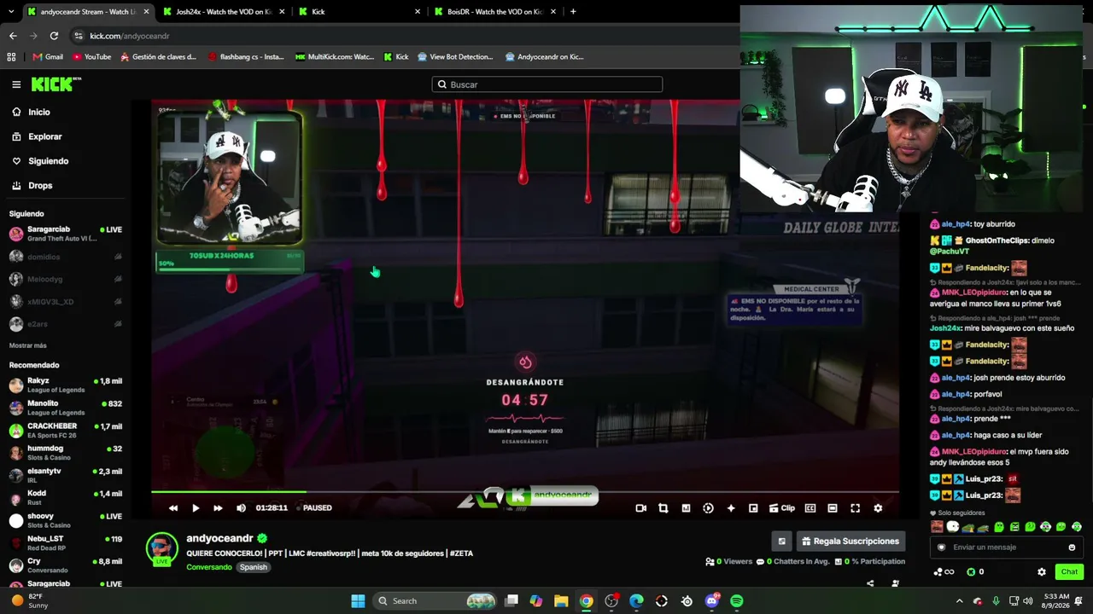The height and width of the screenshot is (614, 1093).
Task: Toggle closed captions in the player
Action: pos(810,508)
